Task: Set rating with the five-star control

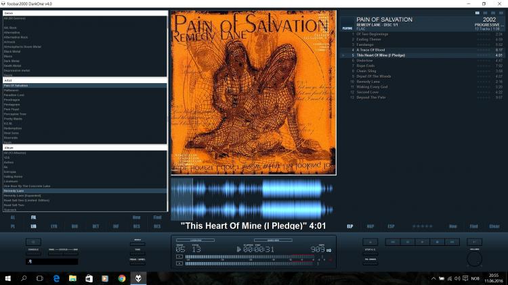Action: pyautogui.click(x=422, y=226)
